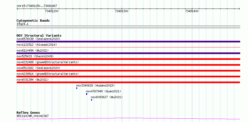Open nsv6031394 (Wu2021) variant label
The image size is (248, 122).
click(x=33, y=80)
